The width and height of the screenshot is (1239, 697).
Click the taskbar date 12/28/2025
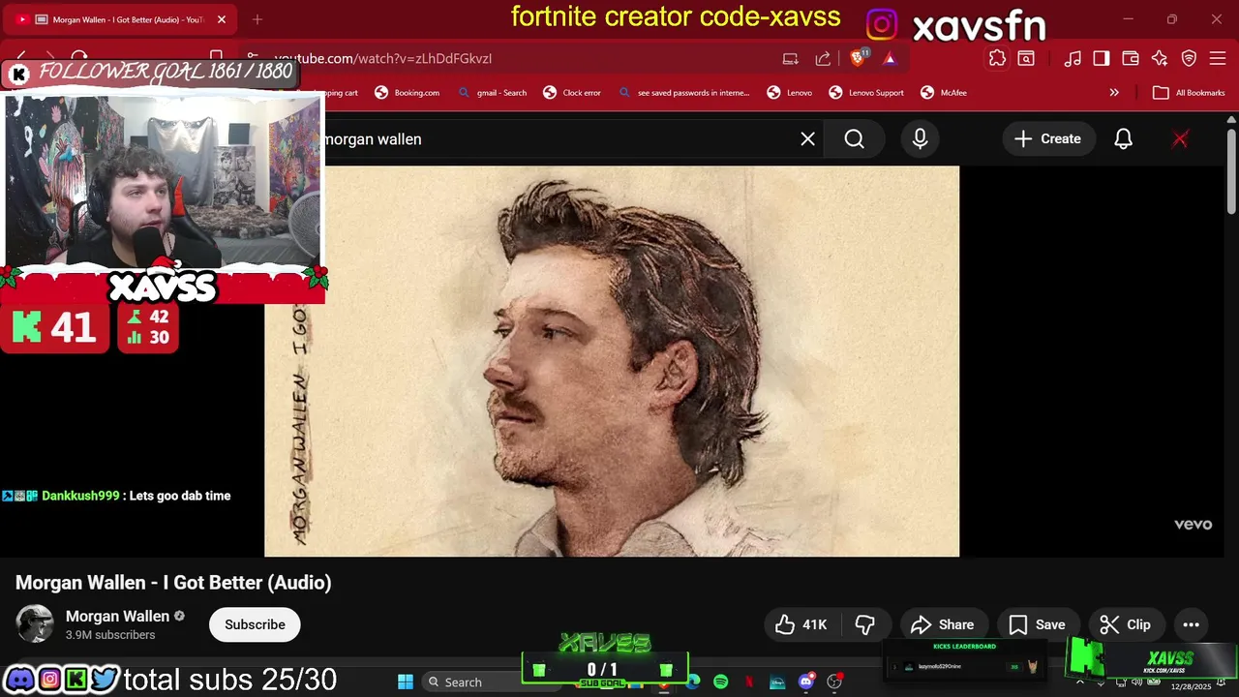1191,686
